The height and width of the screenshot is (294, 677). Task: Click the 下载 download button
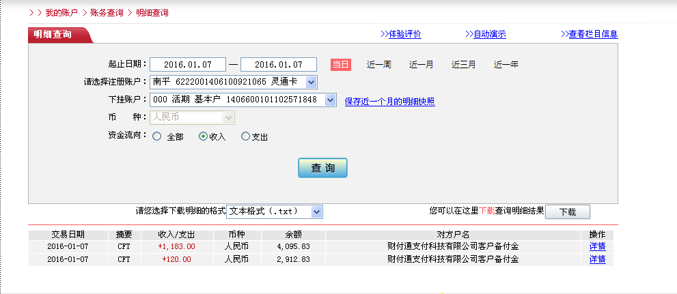pos(567,212)
